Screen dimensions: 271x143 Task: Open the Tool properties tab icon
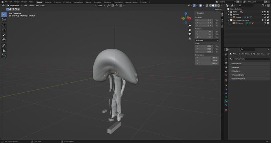coord(226,54)
